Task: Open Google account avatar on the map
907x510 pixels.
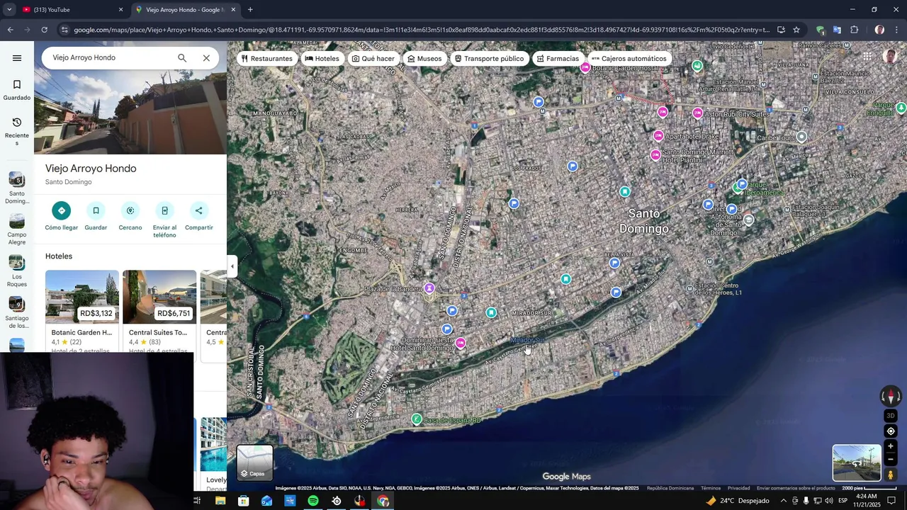Action: (890, 57)
